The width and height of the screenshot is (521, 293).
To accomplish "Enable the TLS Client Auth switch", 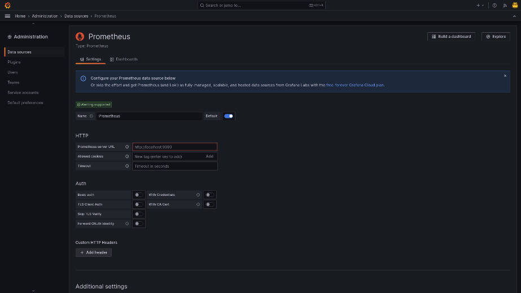I will [138, 204].
